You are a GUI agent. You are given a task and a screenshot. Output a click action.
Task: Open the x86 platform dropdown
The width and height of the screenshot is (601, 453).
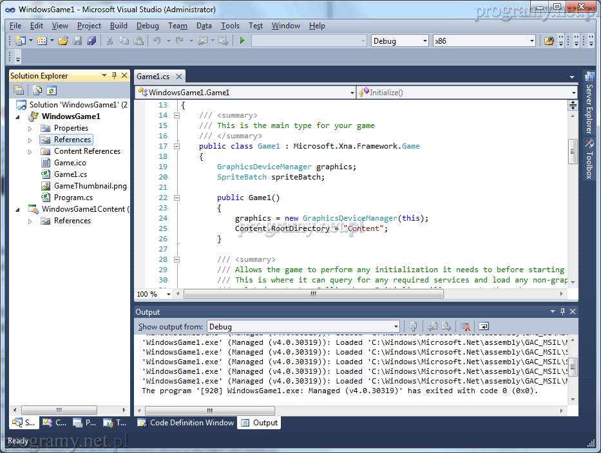(484, 41)
